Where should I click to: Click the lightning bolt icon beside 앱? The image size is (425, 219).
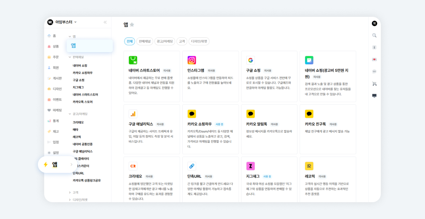(45, 164)
